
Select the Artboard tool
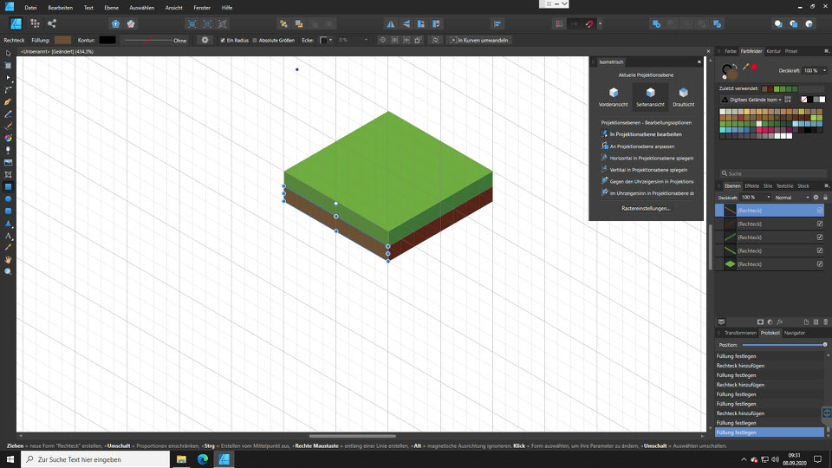point(8,65)
